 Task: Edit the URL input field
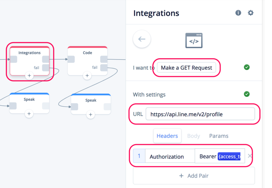200,114
